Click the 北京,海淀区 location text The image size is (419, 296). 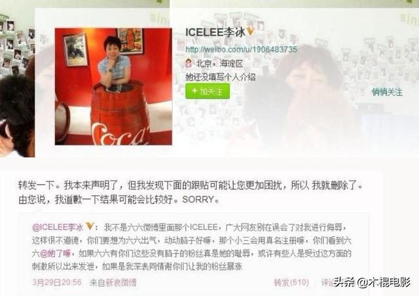point(220,64)
